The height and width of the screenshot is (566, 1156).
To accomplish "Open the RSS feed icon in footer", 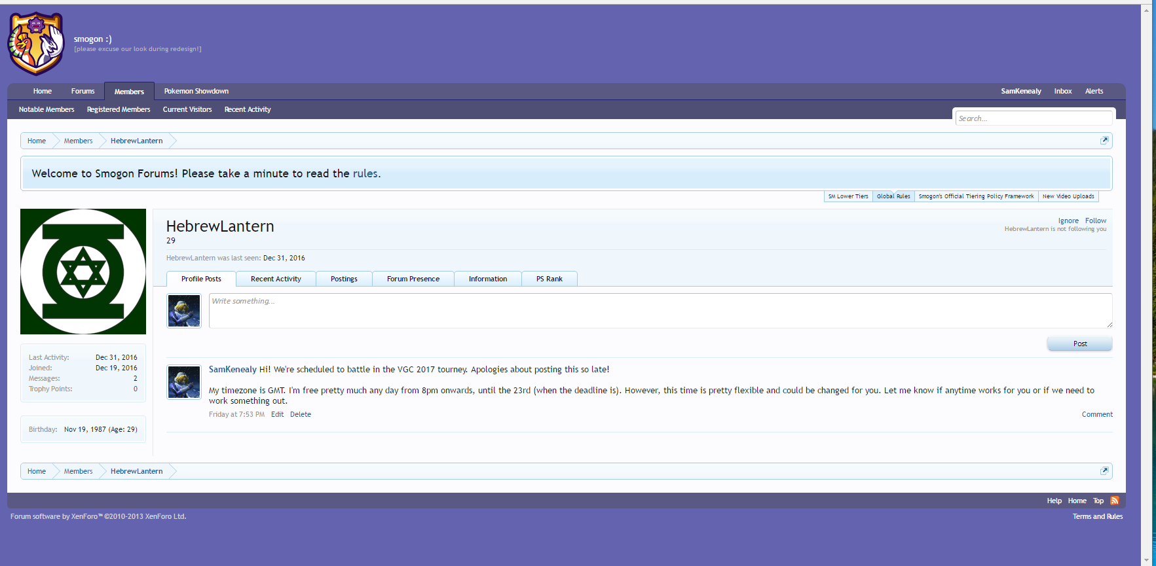I will pyautogui.click(x=1115, y=501).
